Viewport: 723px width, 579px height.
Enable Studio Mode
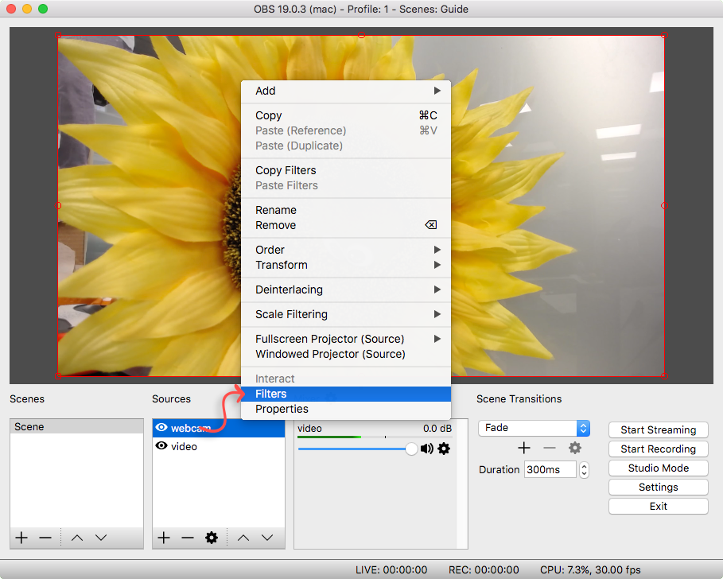658,468
